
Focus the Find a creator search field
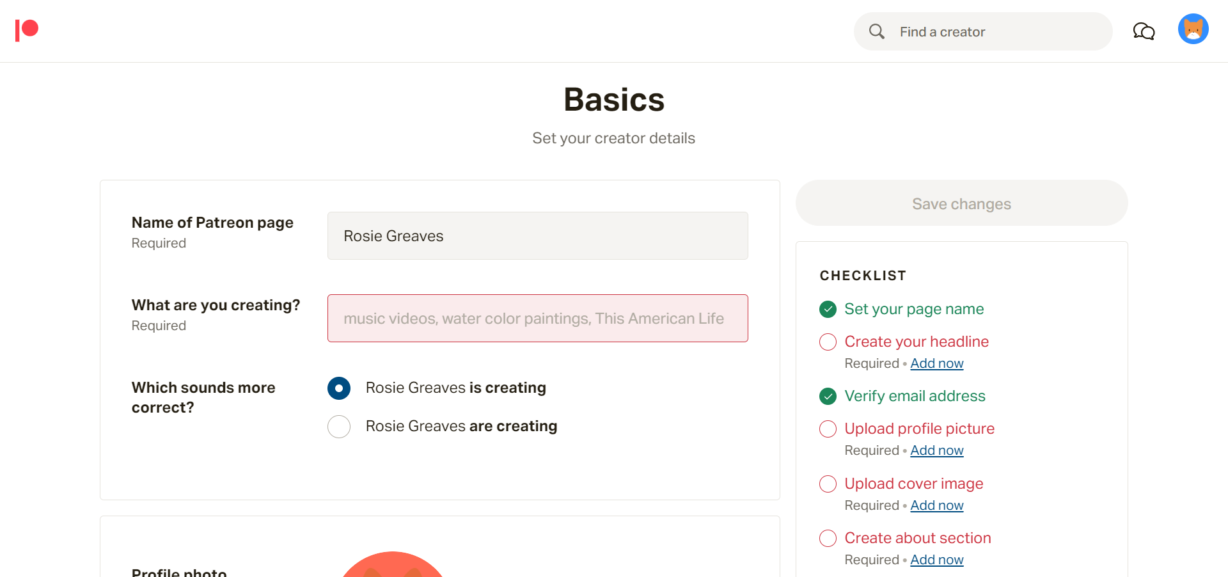[983, 31]
